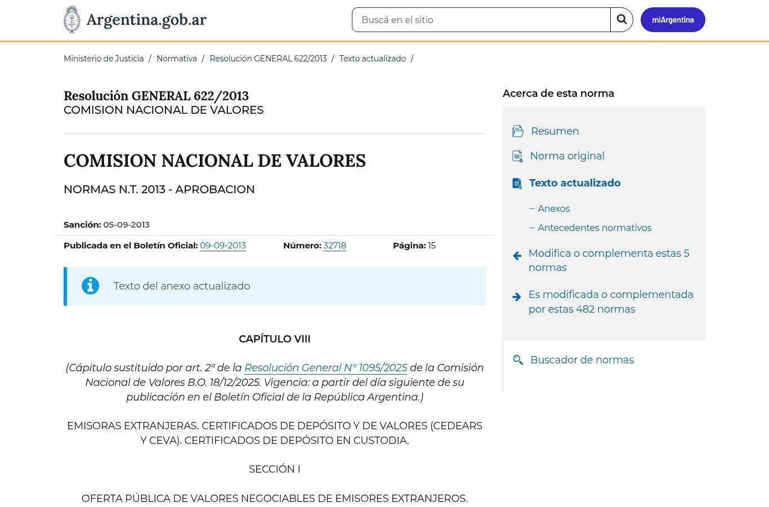Select Texto actualizado in the sidebar

coord(575,183)
